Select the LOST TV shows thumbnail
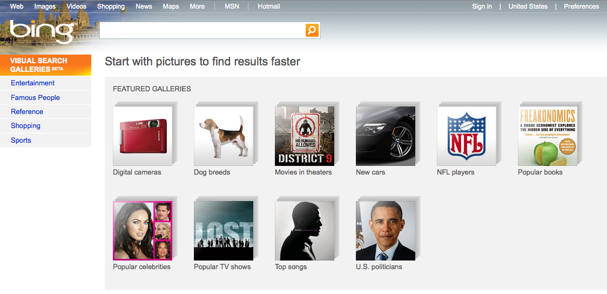This screenshot has height=294, width=607. 224,231
